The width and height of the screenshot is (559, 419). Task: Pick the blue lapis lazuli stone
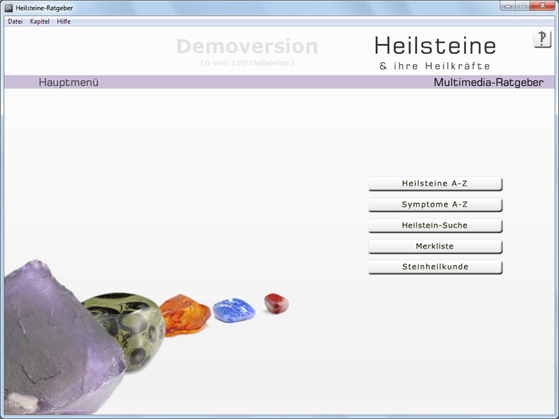tap(233, 310)
